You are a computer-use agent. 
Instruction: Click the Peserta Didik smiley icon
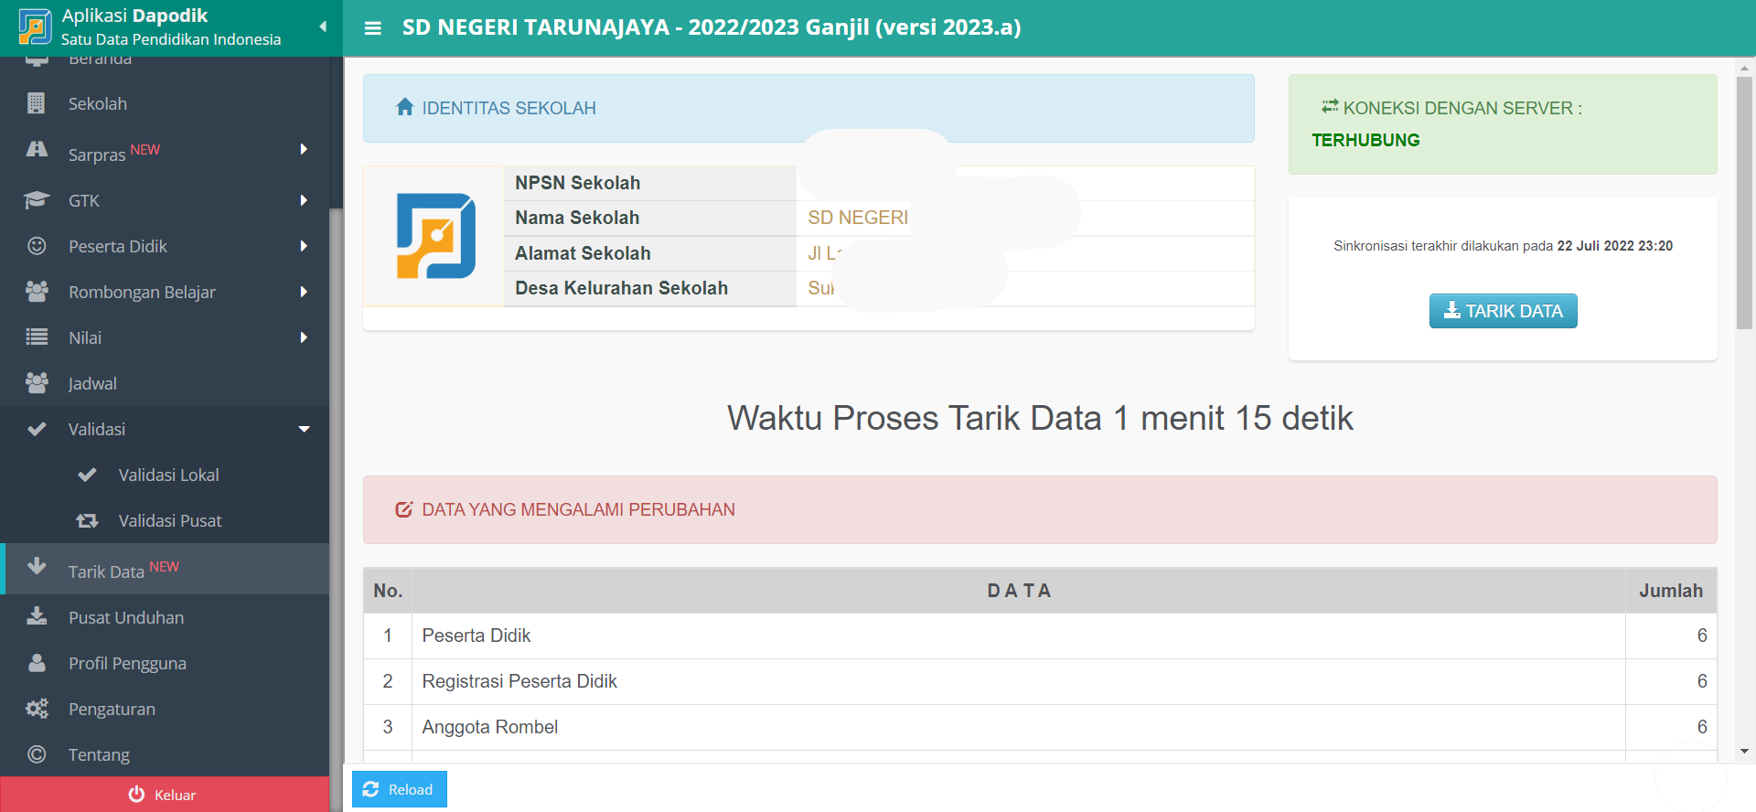click(x=37, y=246)
